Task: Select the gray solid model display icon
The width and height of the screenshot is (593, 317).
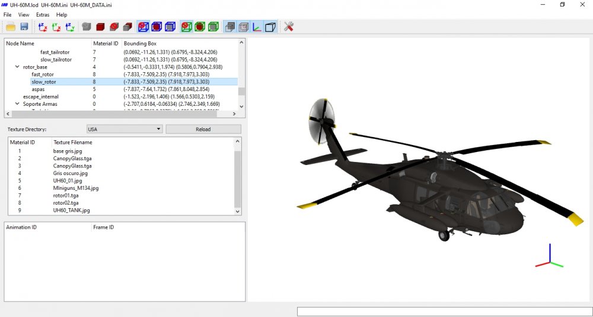Action: [x=87, y=27]
